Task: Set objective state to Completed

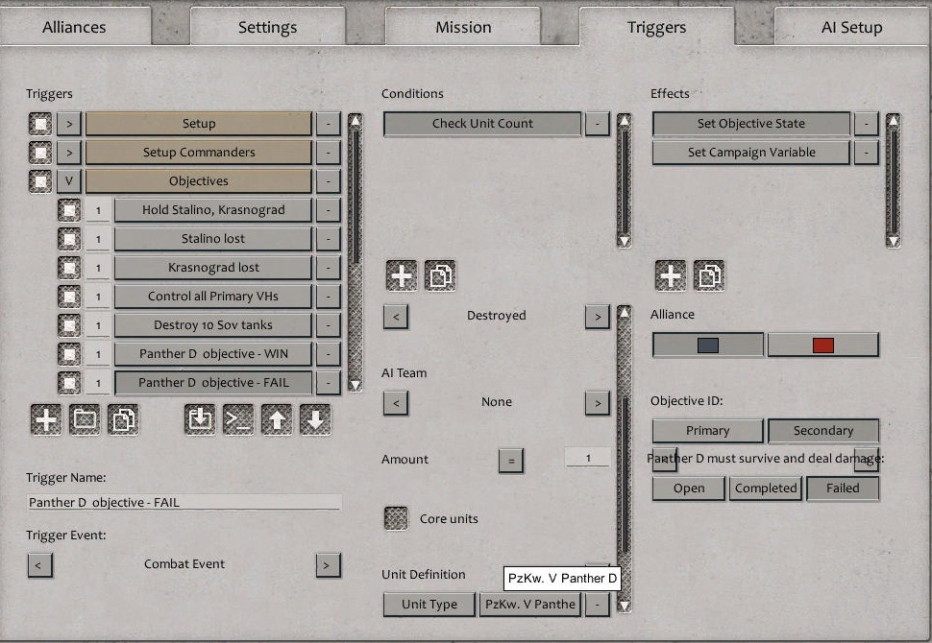Action: pyautogui.click(x=766, y=488)
